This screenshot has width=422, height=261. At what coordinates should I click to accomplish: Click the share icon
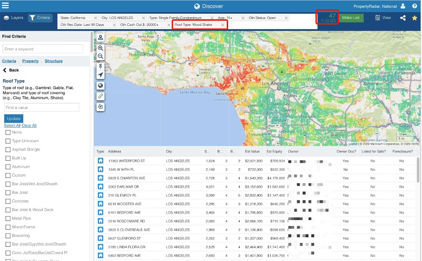click(403, 18)
